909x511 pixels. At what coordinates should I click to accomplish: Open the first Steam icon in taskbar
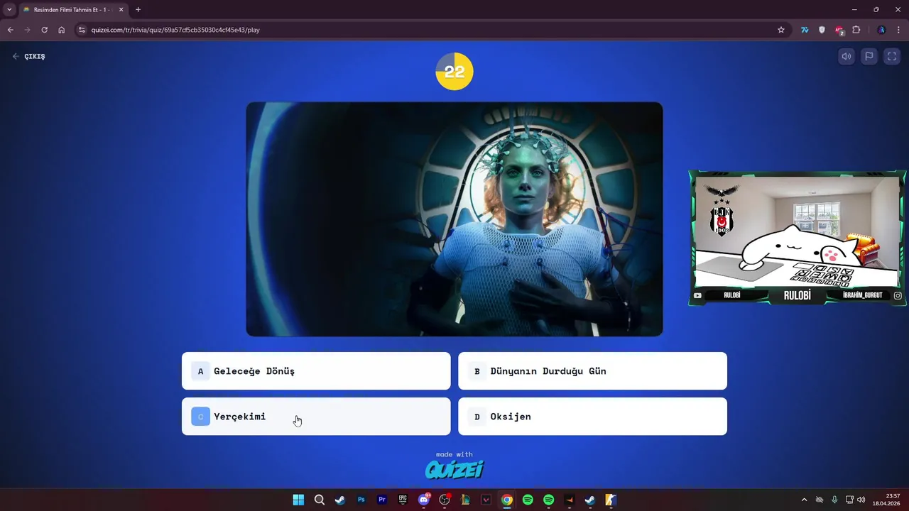(x=340, y=500)
